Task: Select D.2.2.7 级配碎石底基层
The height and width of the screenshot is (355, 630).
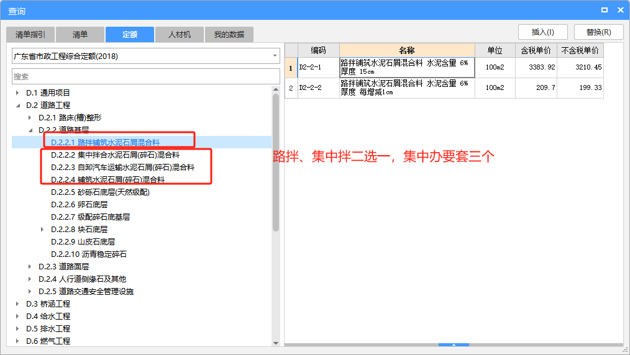Action: (91, 217)
